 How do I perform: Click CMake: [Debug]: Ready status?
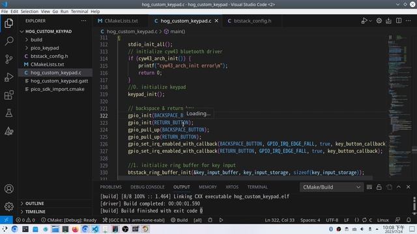point(68,220)
